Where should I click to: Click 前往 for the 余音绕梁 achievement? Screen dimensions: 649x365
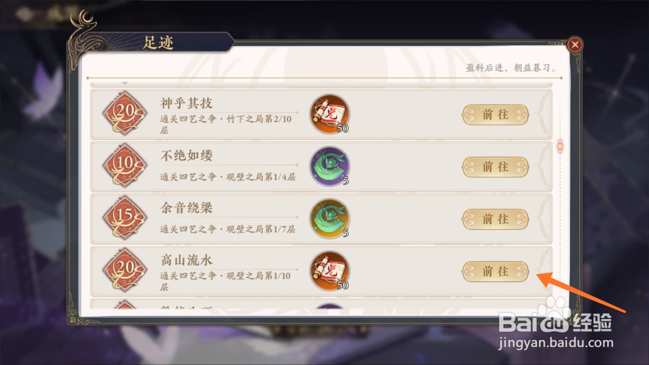(495, 219)
